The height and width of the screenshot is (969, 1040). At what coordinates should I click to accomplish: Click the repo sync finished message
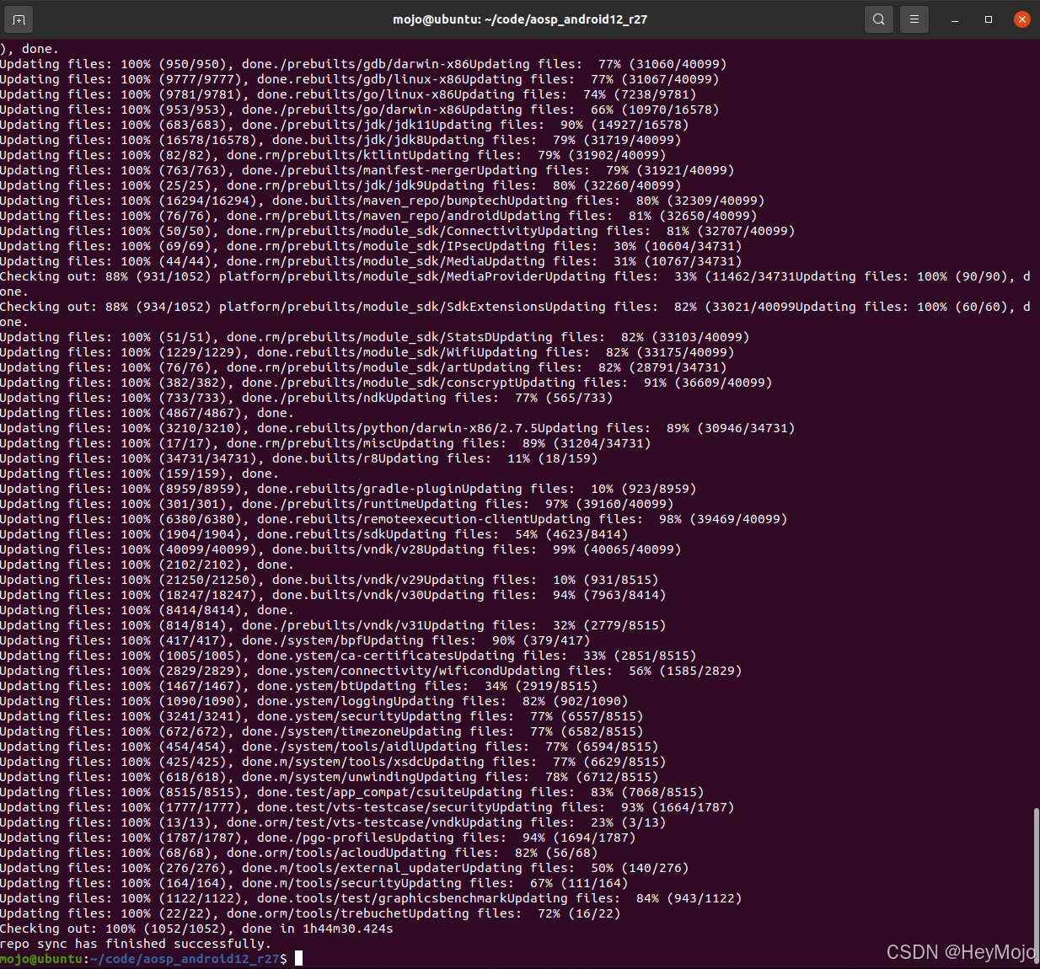tap(135, 944)
